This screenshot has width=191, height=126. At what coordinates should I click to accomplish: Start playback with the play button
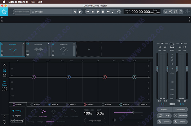coord(98,12)
